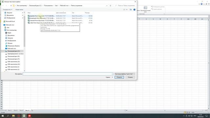Click Локальный диск (C:) in breadcrumb

click(x=35, y=6)
